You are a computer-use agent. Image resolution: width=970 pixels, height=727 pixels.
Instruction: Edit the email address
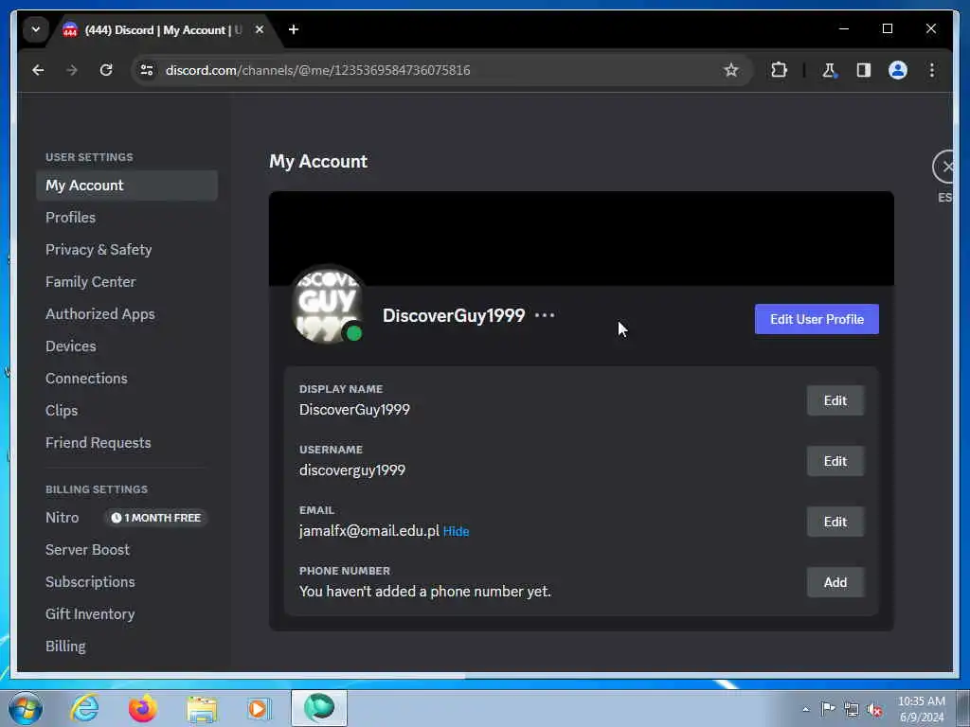(x=835, y=522)
